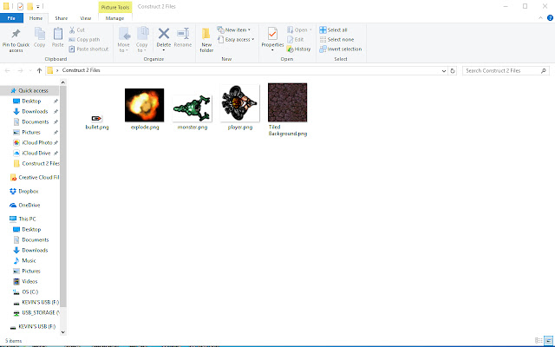Viewport: 555px width, 347px height.
Task: Click Edit in the Open group
Action: click(295, 40)
